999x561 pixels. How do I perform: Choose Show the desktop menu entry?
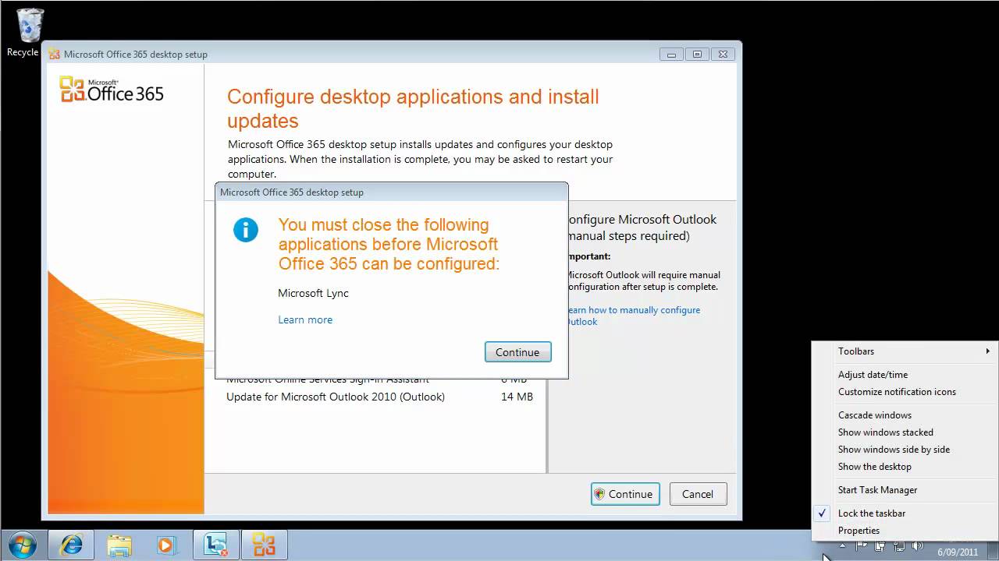(905, 467)
